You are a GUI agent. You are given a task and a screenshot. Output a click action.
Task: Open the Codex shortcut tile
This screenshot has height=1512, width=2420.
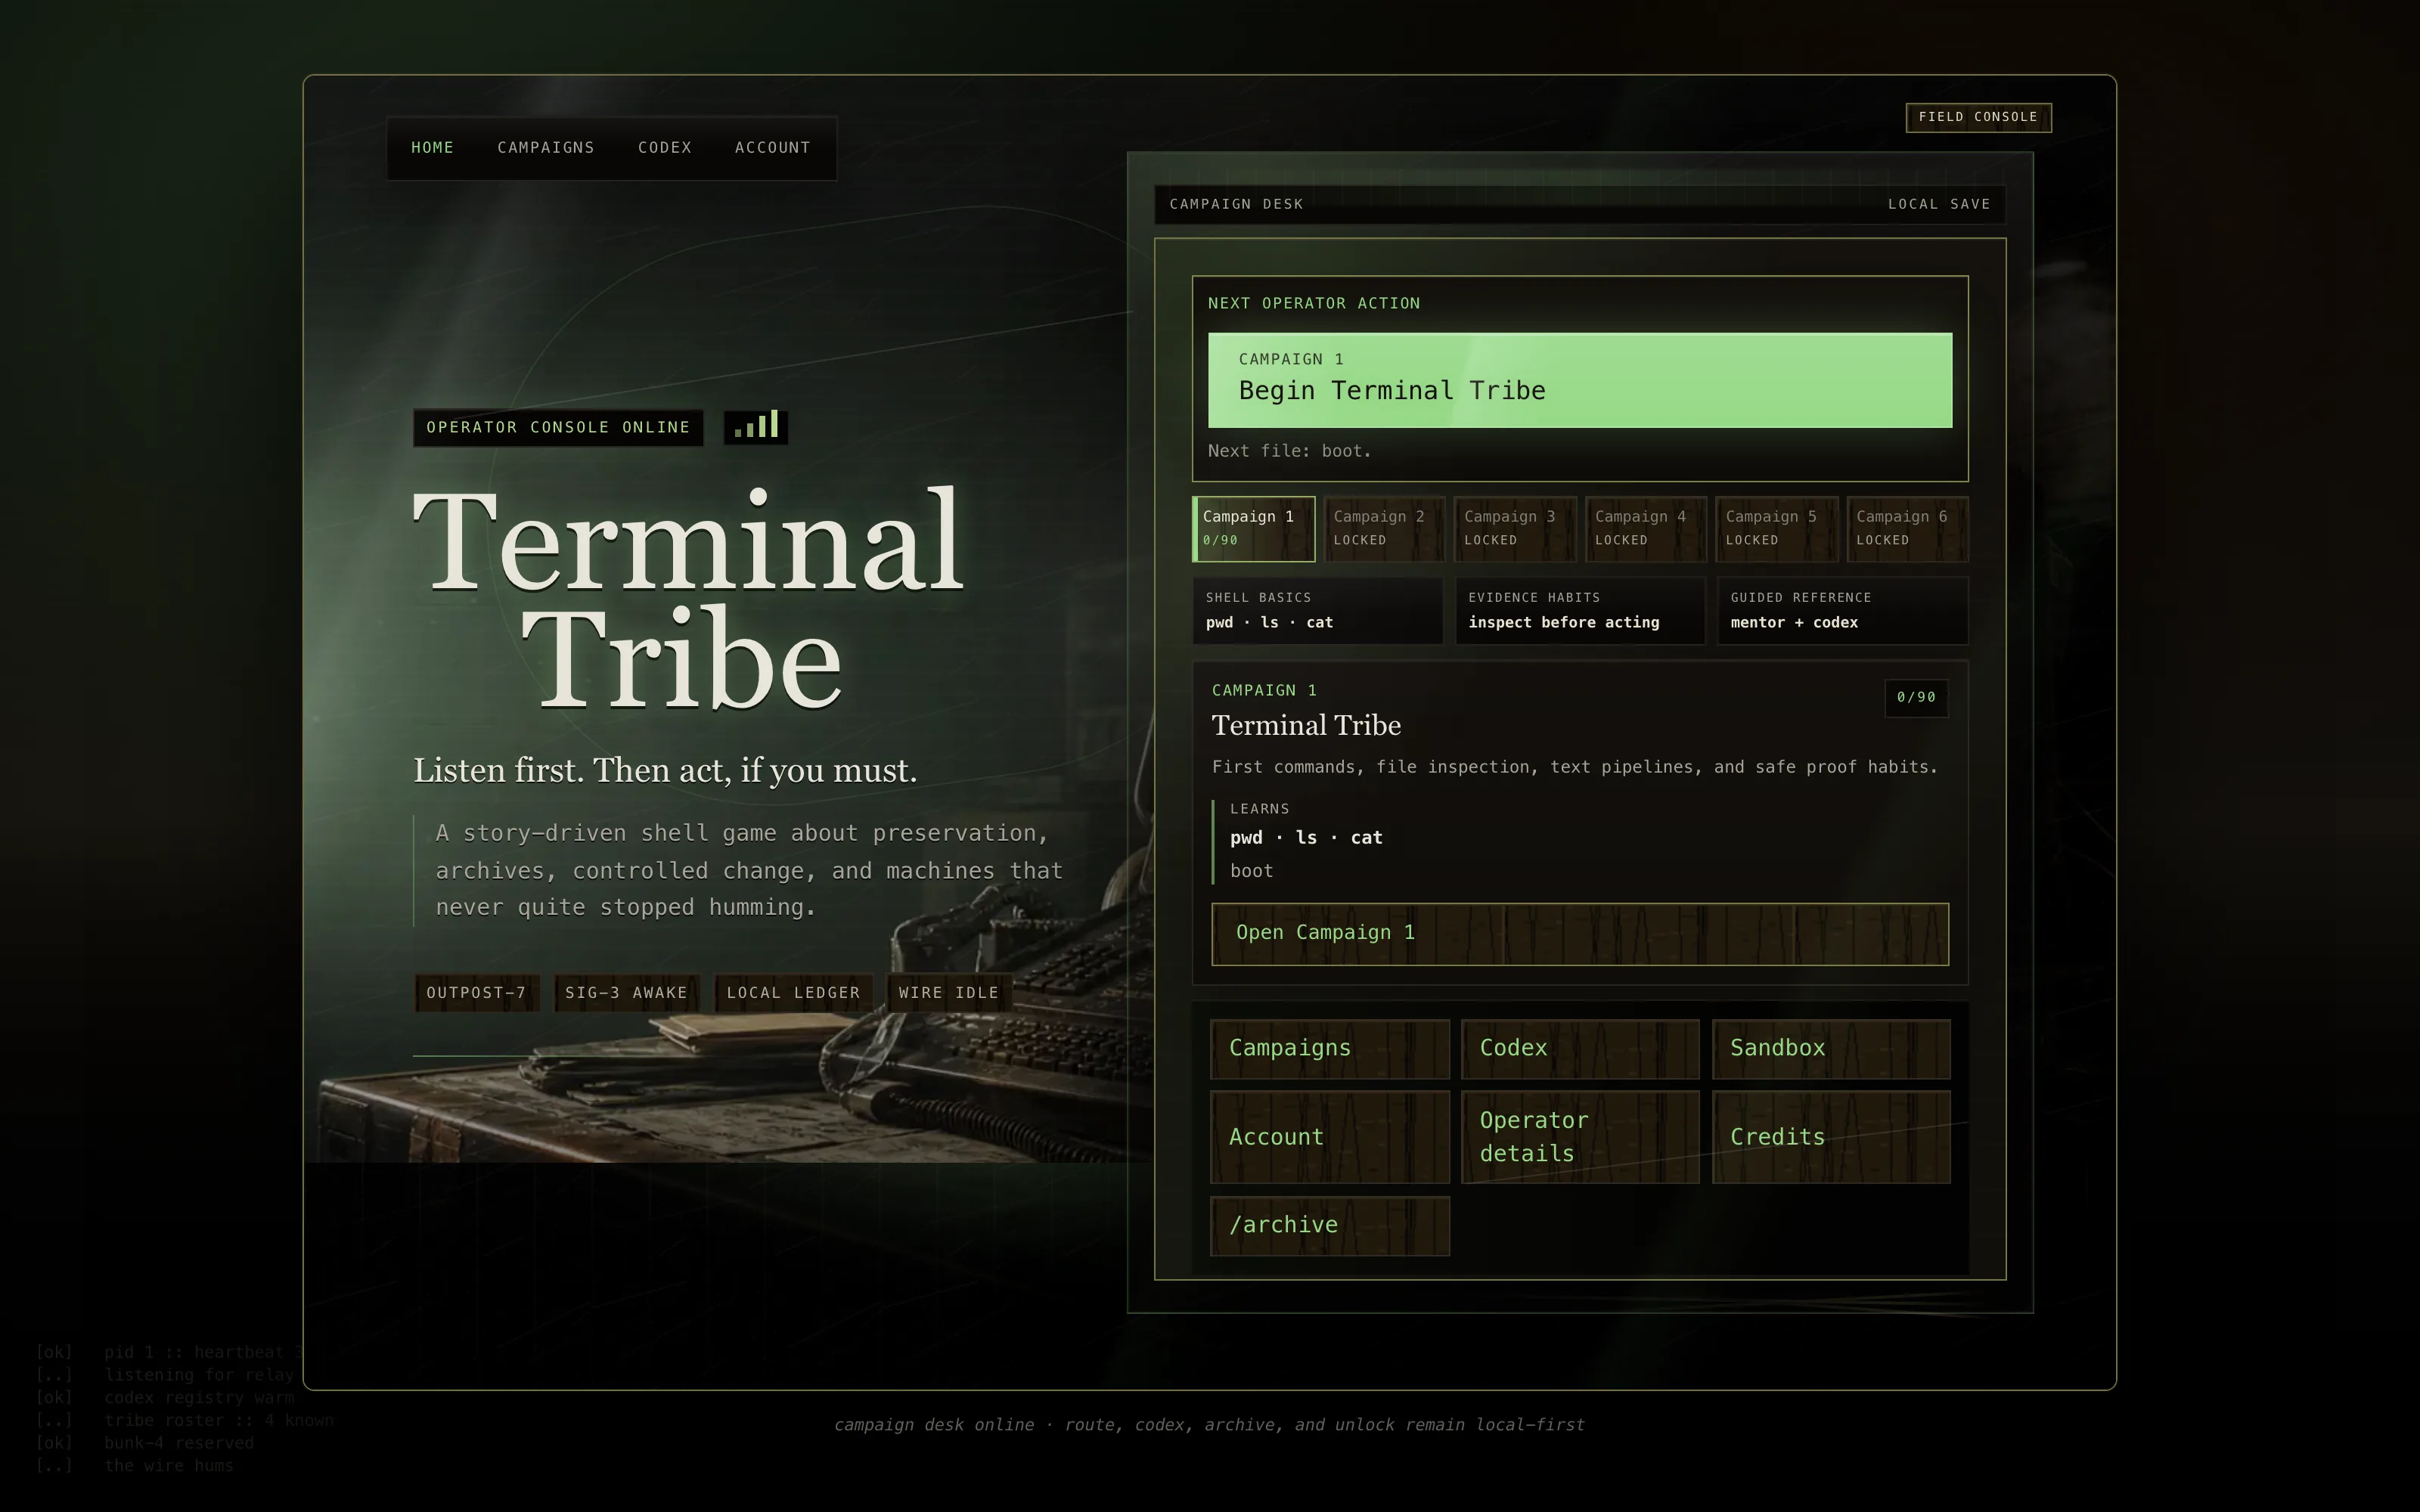coord(1580,1049)
